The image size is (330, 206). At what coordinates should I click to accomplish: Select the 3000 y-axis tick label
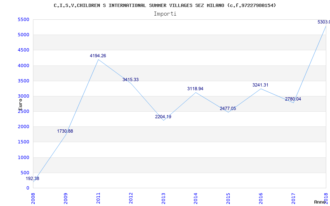[23, 96]
